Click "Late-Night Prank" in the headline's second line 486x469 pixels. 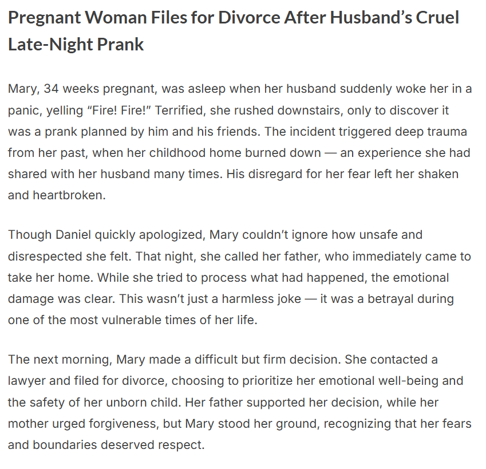tap(76, 45)
